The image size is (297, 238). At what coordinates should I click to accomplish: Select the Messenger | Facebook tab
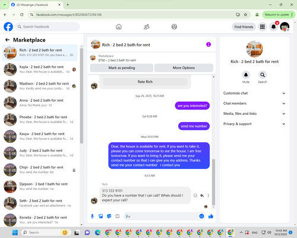pyautogui.click(x=36, y=5)
